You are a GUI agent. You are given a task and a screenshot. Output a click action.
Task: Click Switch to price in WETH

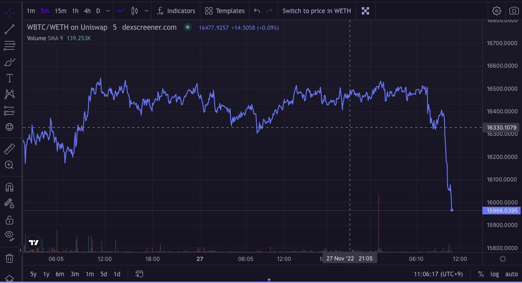click(317, 11)
